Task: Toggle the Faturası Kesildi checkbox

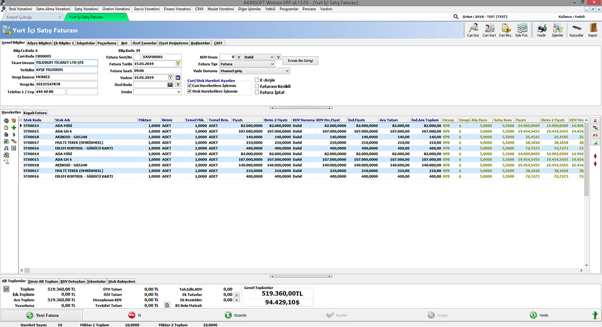Action: 257,86
